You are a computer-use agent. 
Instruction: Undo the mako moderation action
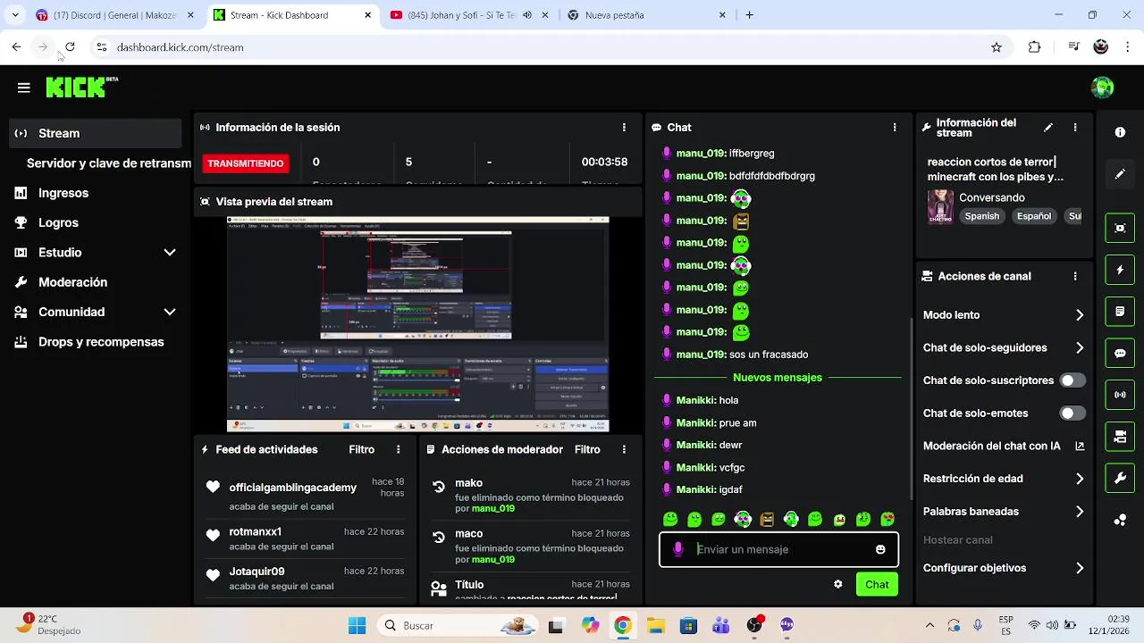coord(438,487)
